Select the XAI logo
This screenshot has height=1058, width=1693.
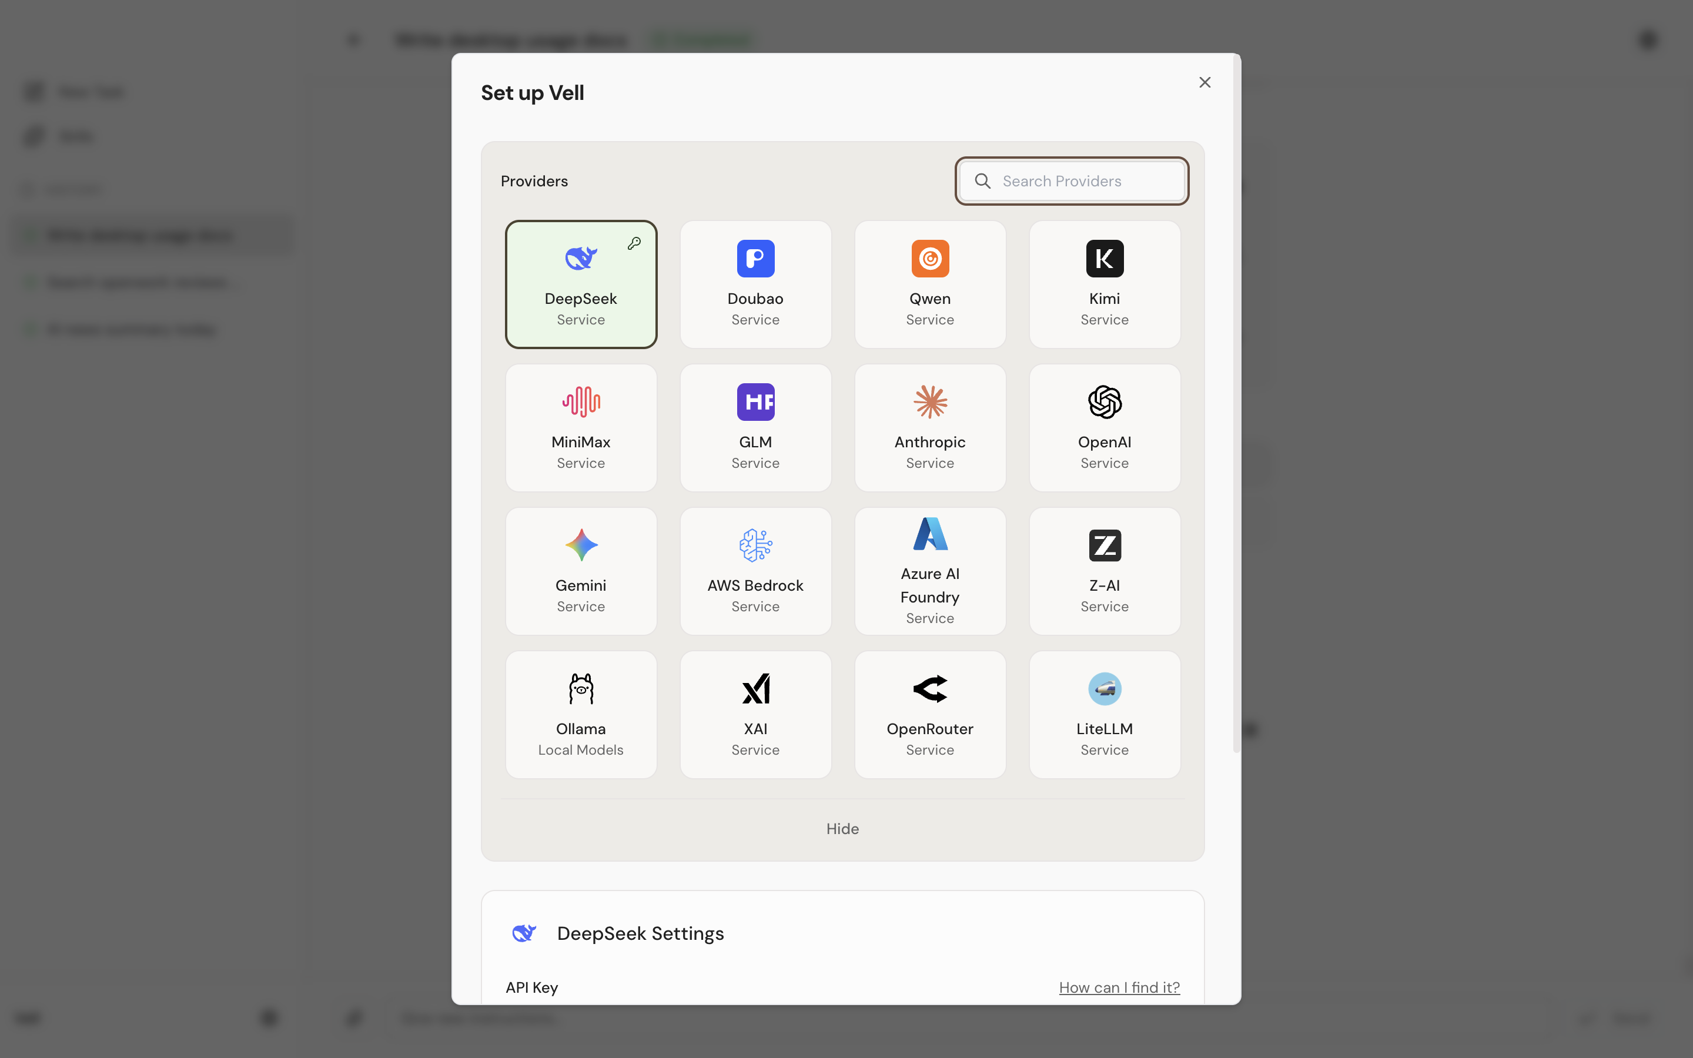(x=755, y=688)
